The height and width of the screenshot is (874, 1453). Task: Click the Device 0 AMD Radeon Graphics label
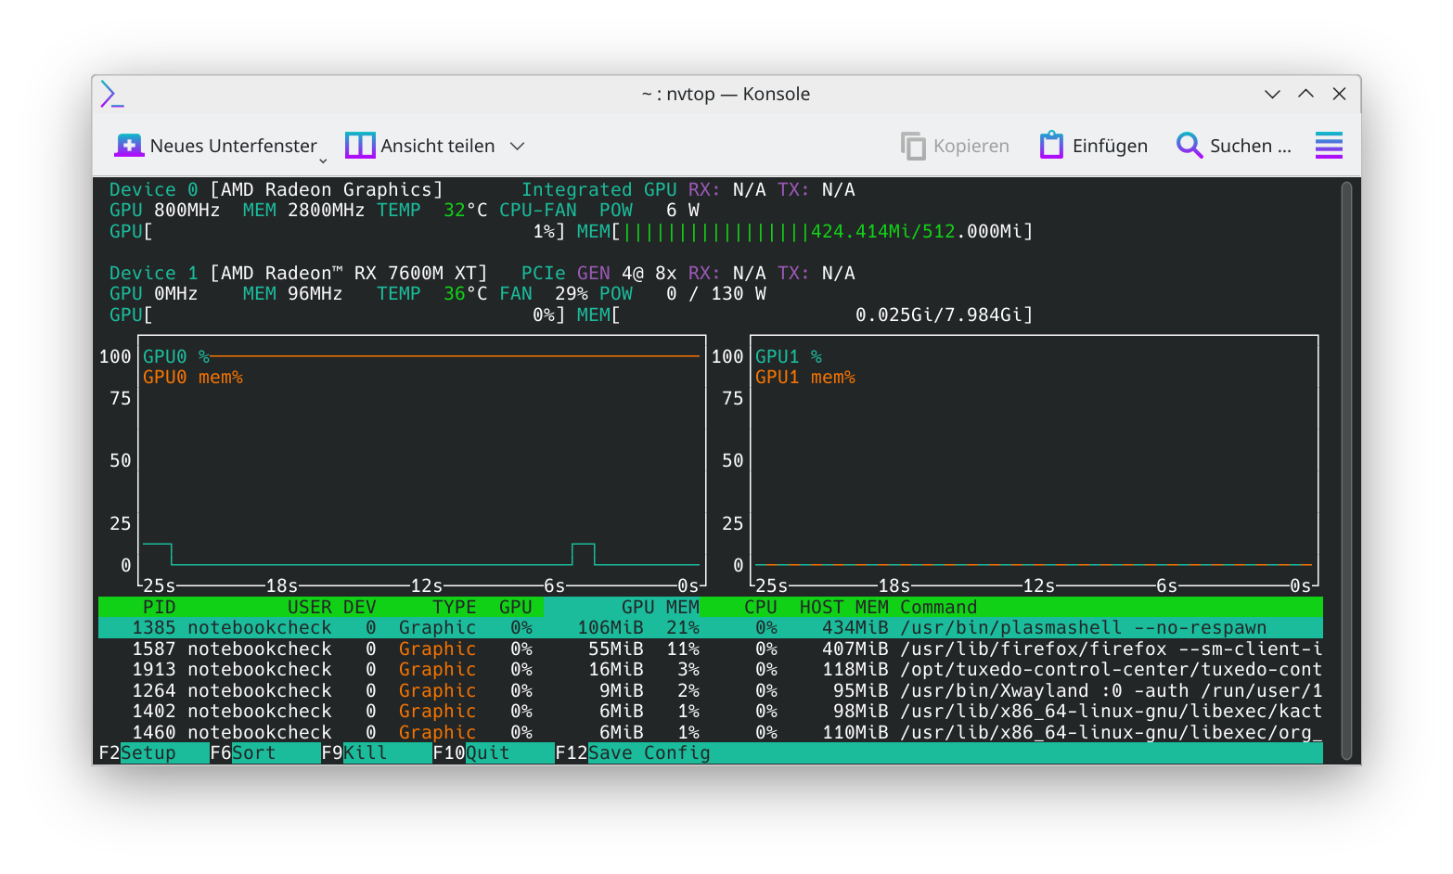click(x=276, y=190)
